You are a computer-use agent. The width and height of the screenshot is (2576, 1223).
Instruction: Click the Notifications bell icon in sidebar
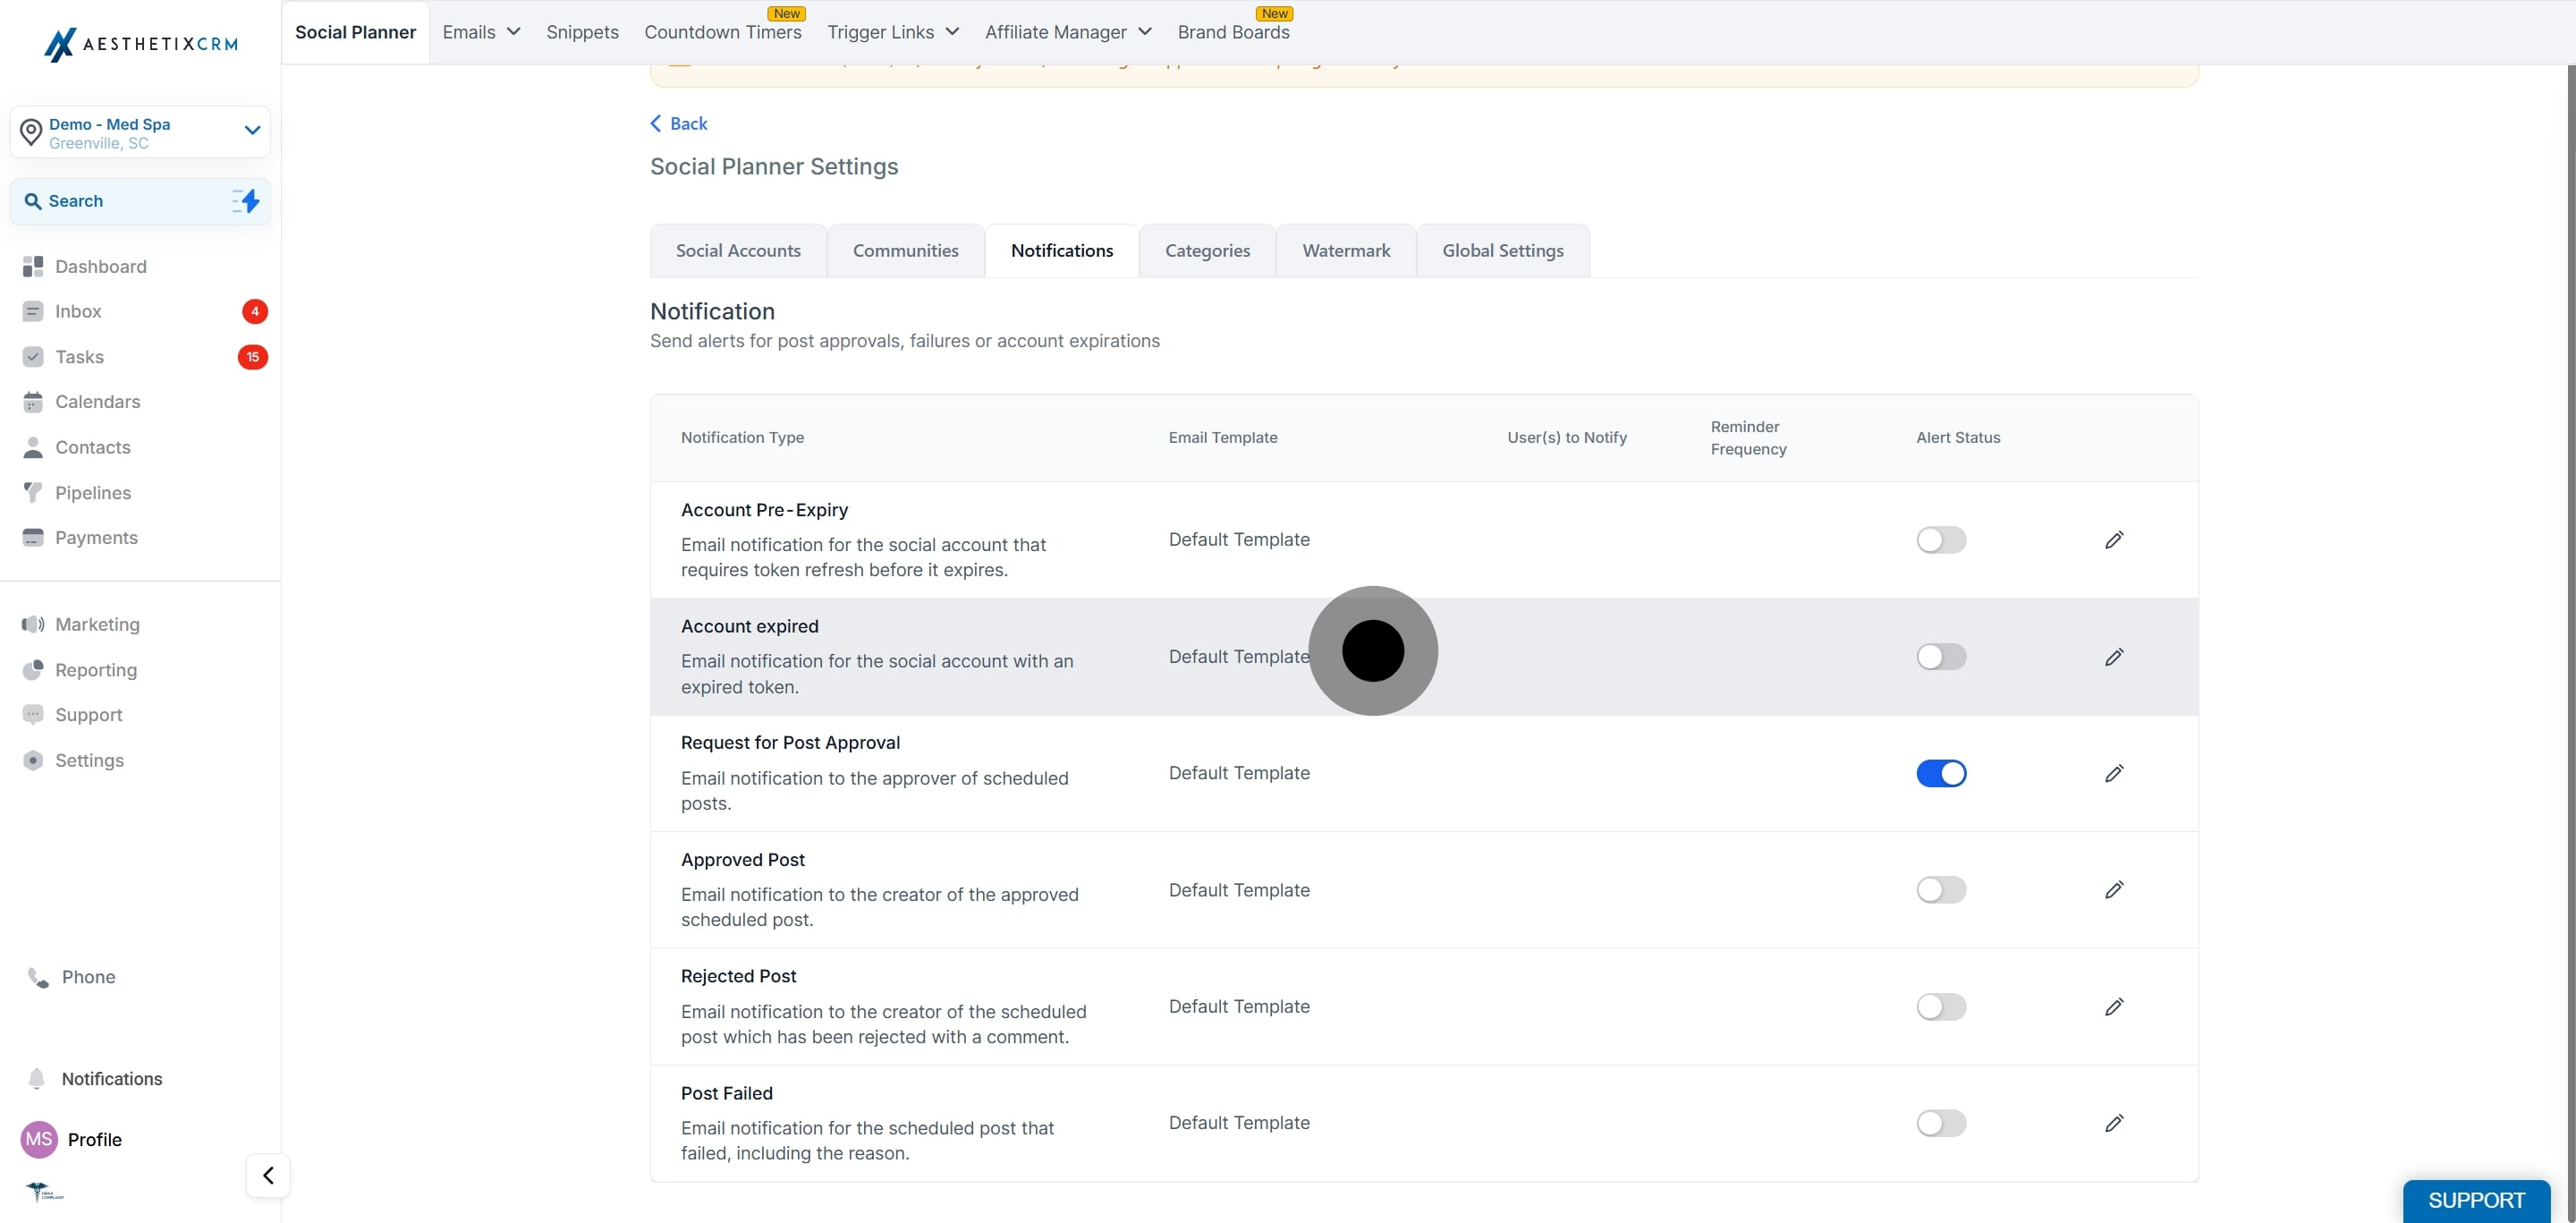pos(37,1078)
